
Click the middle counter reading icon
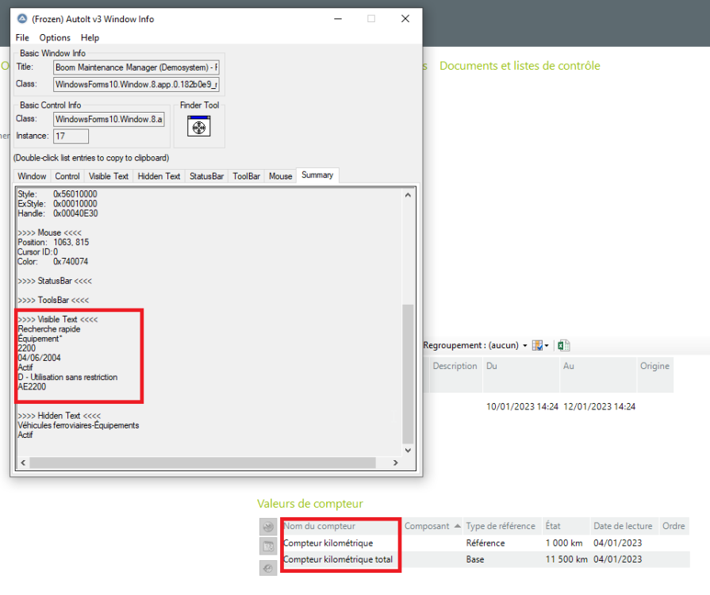pos(268,546)
